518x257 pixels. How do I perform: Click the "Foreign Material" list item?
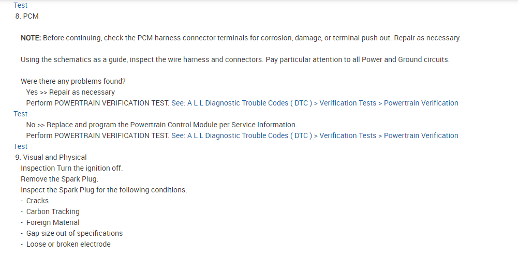(x=53, y=222)
